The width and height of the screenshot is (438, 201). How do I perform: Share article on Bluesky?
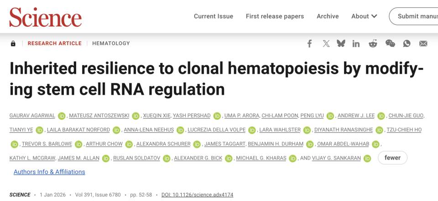coord(341,43)
